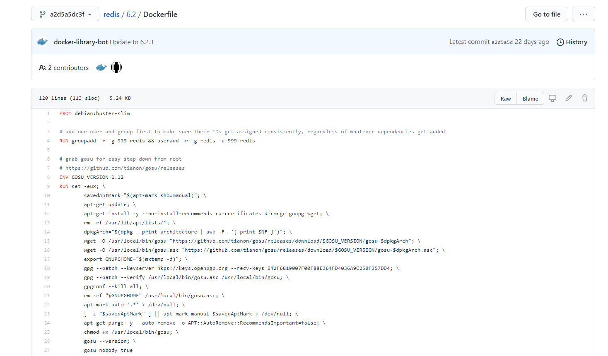This screenshot has width=608, height=356.
Task: Click the a2d5a5d commit hash
Action: coord(502,42)
